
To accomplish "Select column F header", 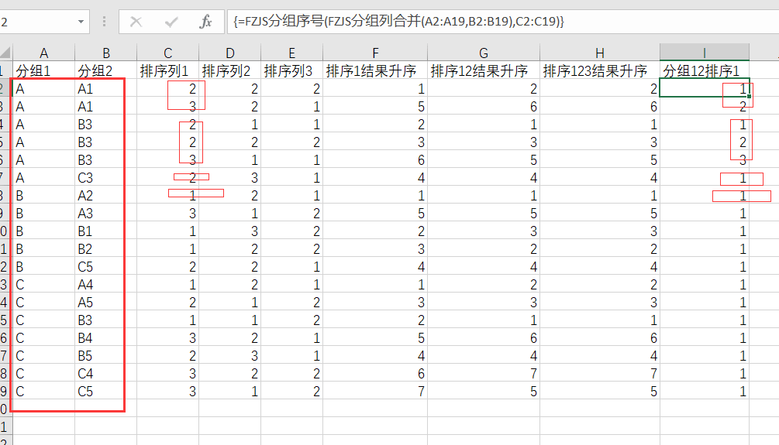I will 375,53.
